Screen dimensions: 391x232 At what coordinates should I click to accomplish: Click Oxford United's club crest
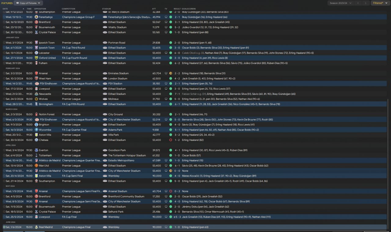36,58
